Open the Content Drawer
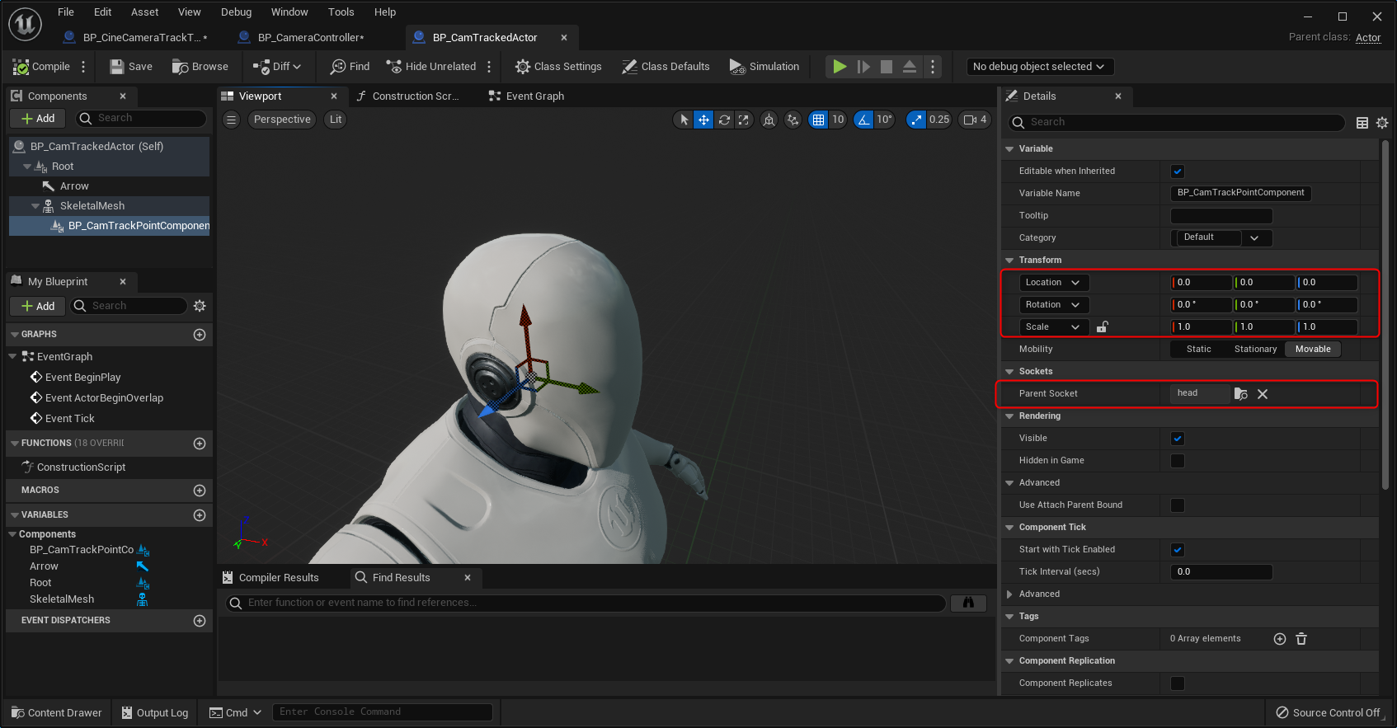The width and height of the screenshot is (1397, 728). [57, 713]
